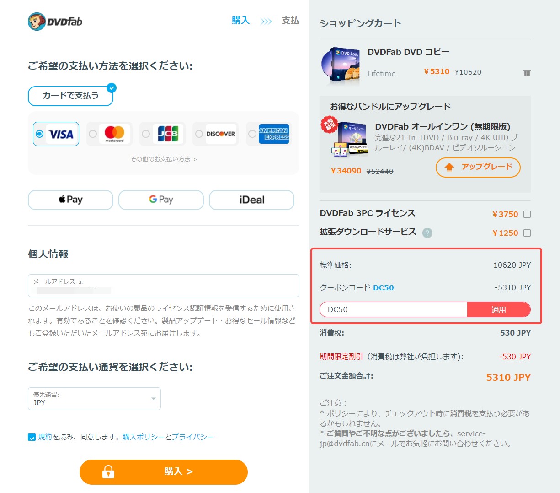Click the DVDFab DVD コピー product title
This screenshot has height=493, width=560.
point(408,52)
